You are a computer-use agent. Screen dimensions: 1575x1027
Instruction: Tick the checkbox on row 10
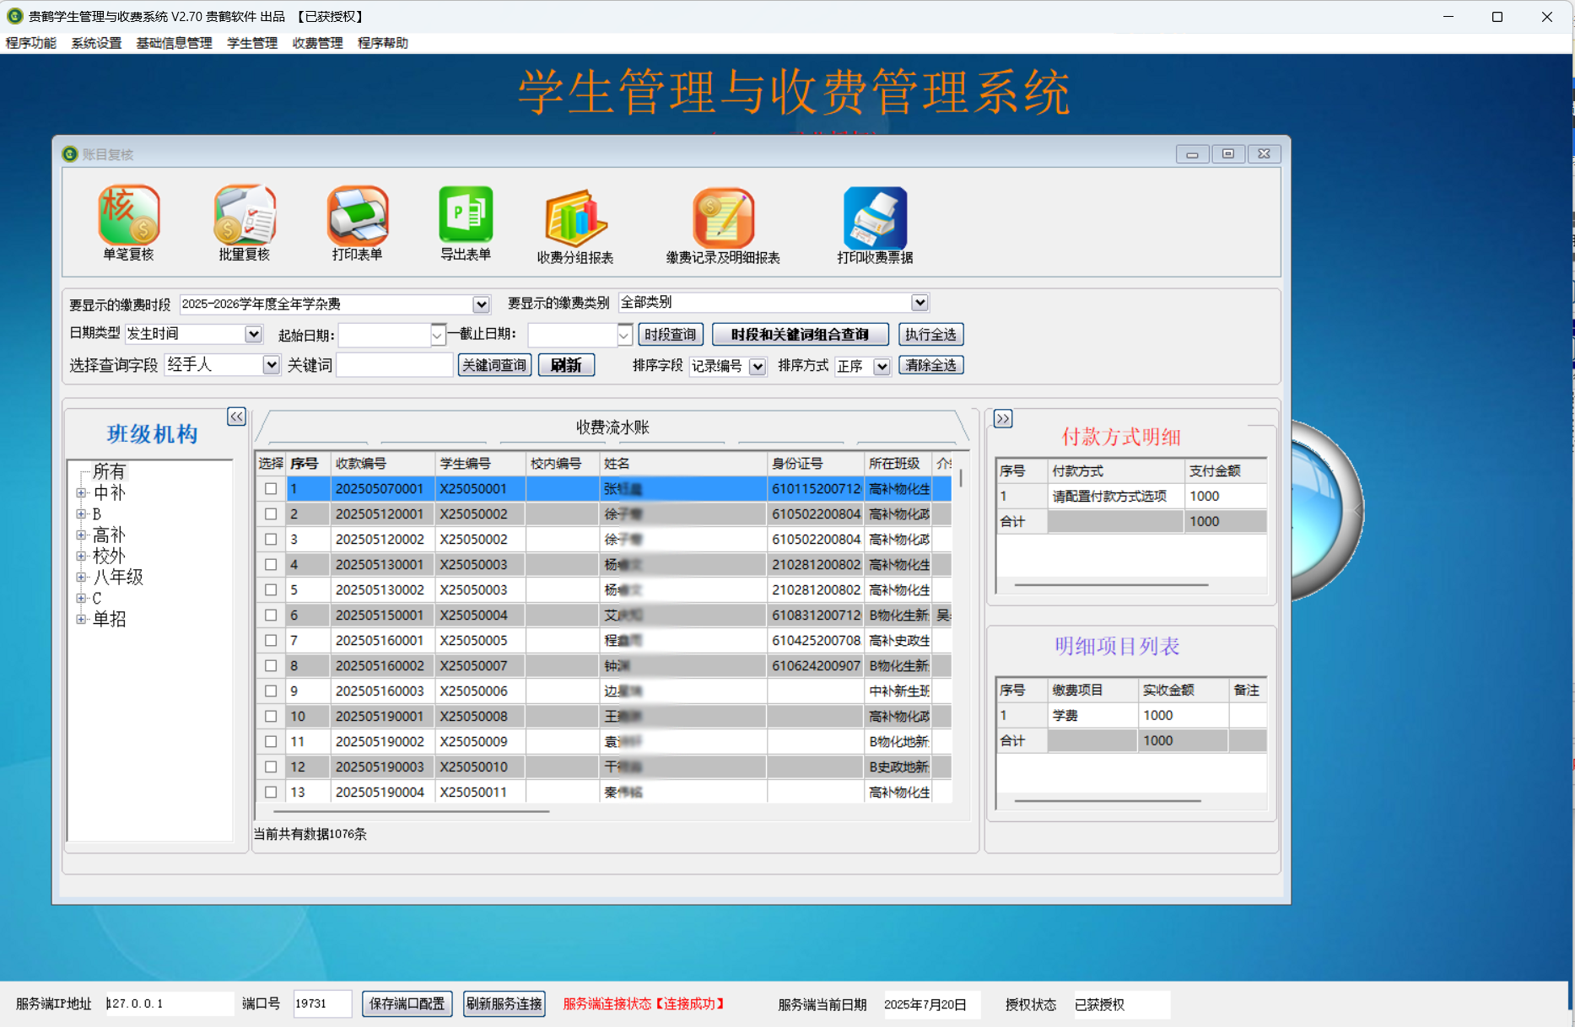[x=270, y=716]
